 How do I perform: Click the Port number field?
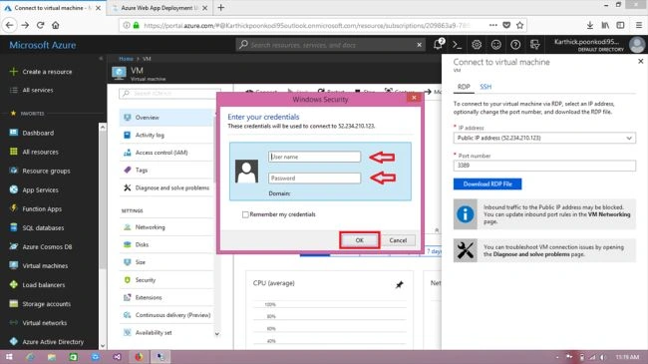point(544,166)
